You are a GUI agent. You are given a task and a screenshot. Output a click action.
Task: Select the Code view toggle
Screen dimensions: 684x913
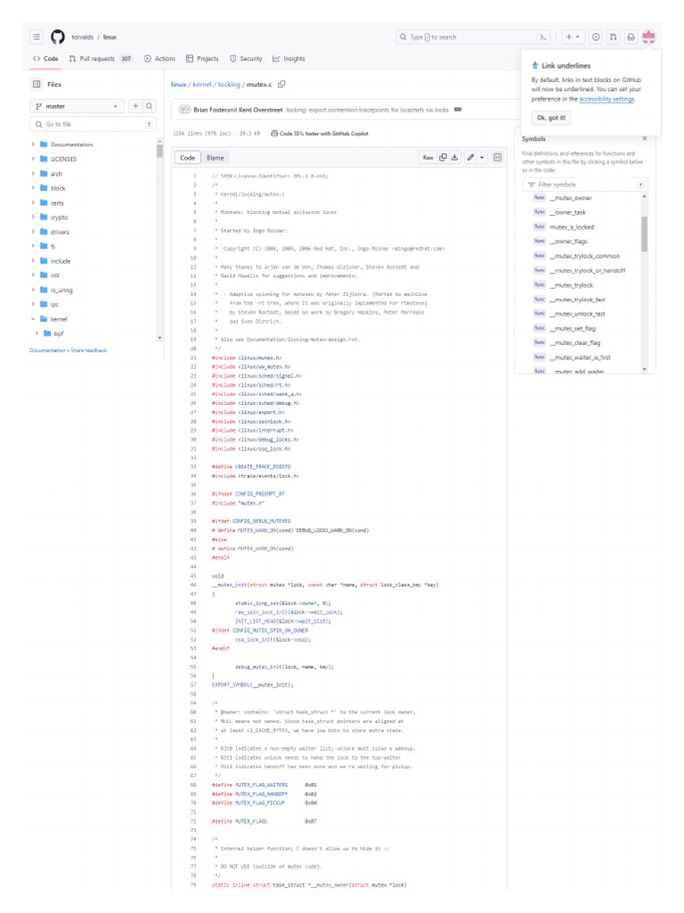(x=187, y=158)
